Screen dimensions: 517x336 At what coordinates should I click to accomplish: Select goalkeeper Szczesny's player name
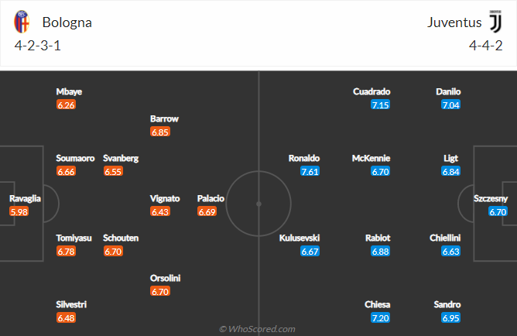click(491, 198)
